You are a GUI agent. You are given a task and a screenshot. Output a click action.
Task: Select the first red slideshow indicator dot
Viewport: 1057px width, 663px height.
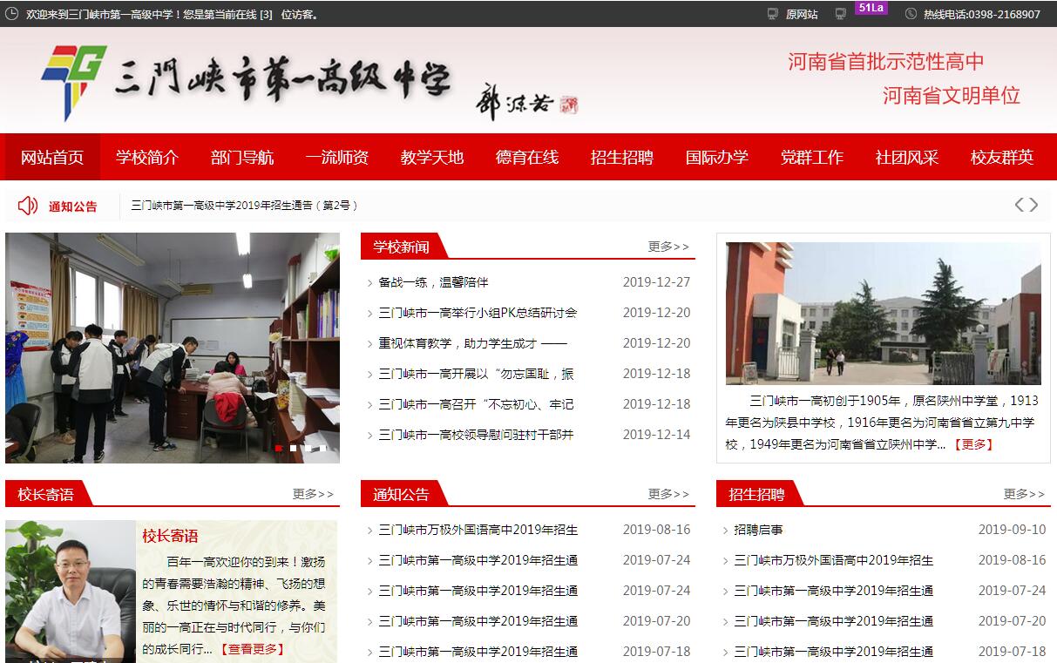click(x=279, y=448)
